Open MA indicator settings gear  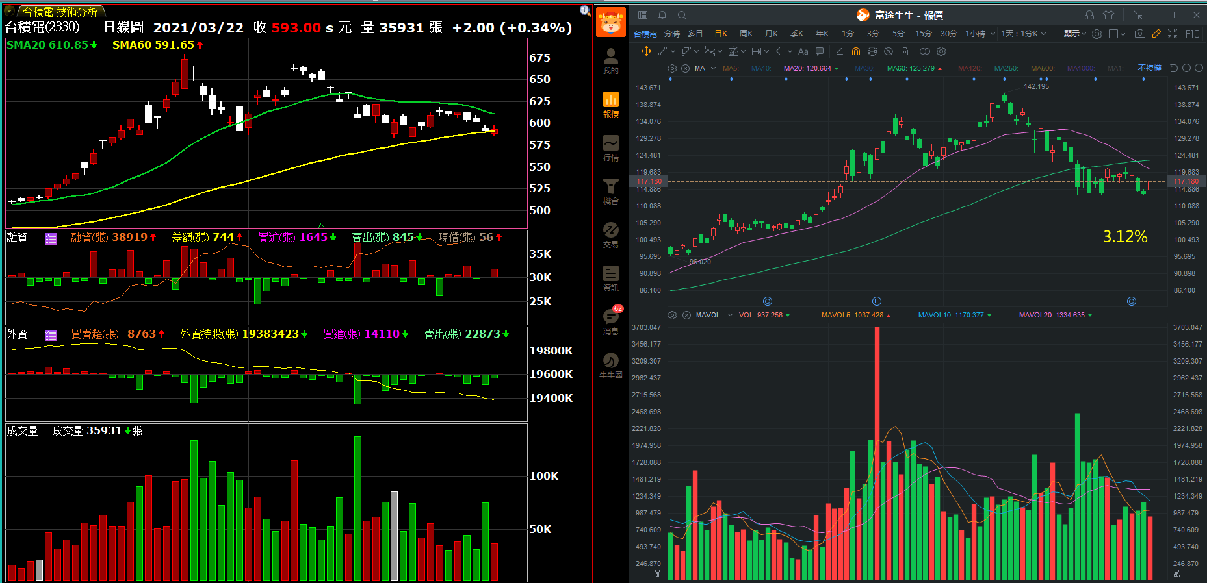point(673,68)
